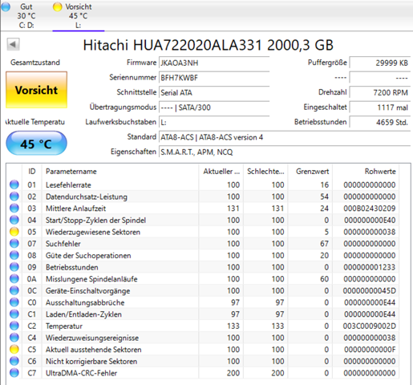Click the Seriennummer field BFH7KWBF

click(x=214, y=78)
